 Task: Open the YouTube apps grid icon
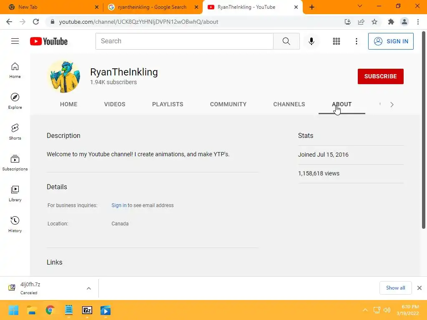(337, 41)
